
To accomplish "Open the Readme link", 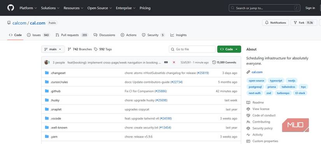I will coord(255,103).
